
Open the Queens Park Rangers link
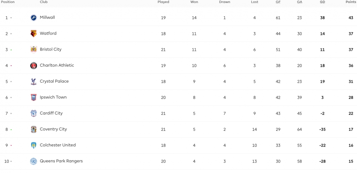pyautogui.click(x=61, y=161)
